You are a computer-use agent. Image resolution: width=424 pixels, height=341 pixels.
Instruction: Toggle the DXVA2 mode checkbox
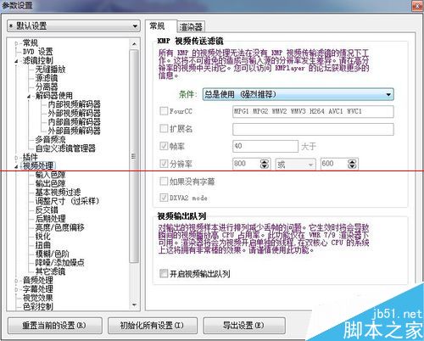[x=164, y=198]
